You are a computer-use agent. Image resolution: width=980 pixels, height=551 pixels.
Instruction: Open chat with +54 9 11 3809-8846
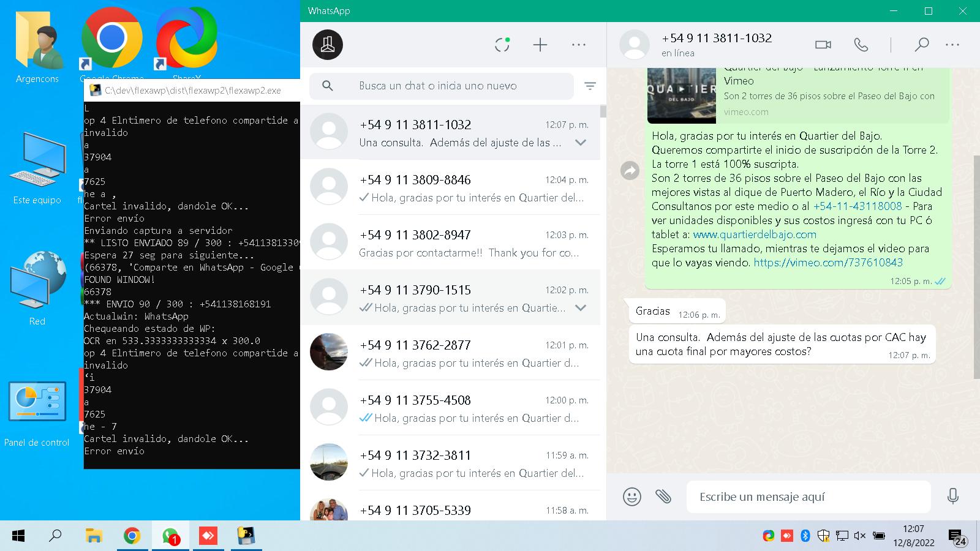pos(450,187)
